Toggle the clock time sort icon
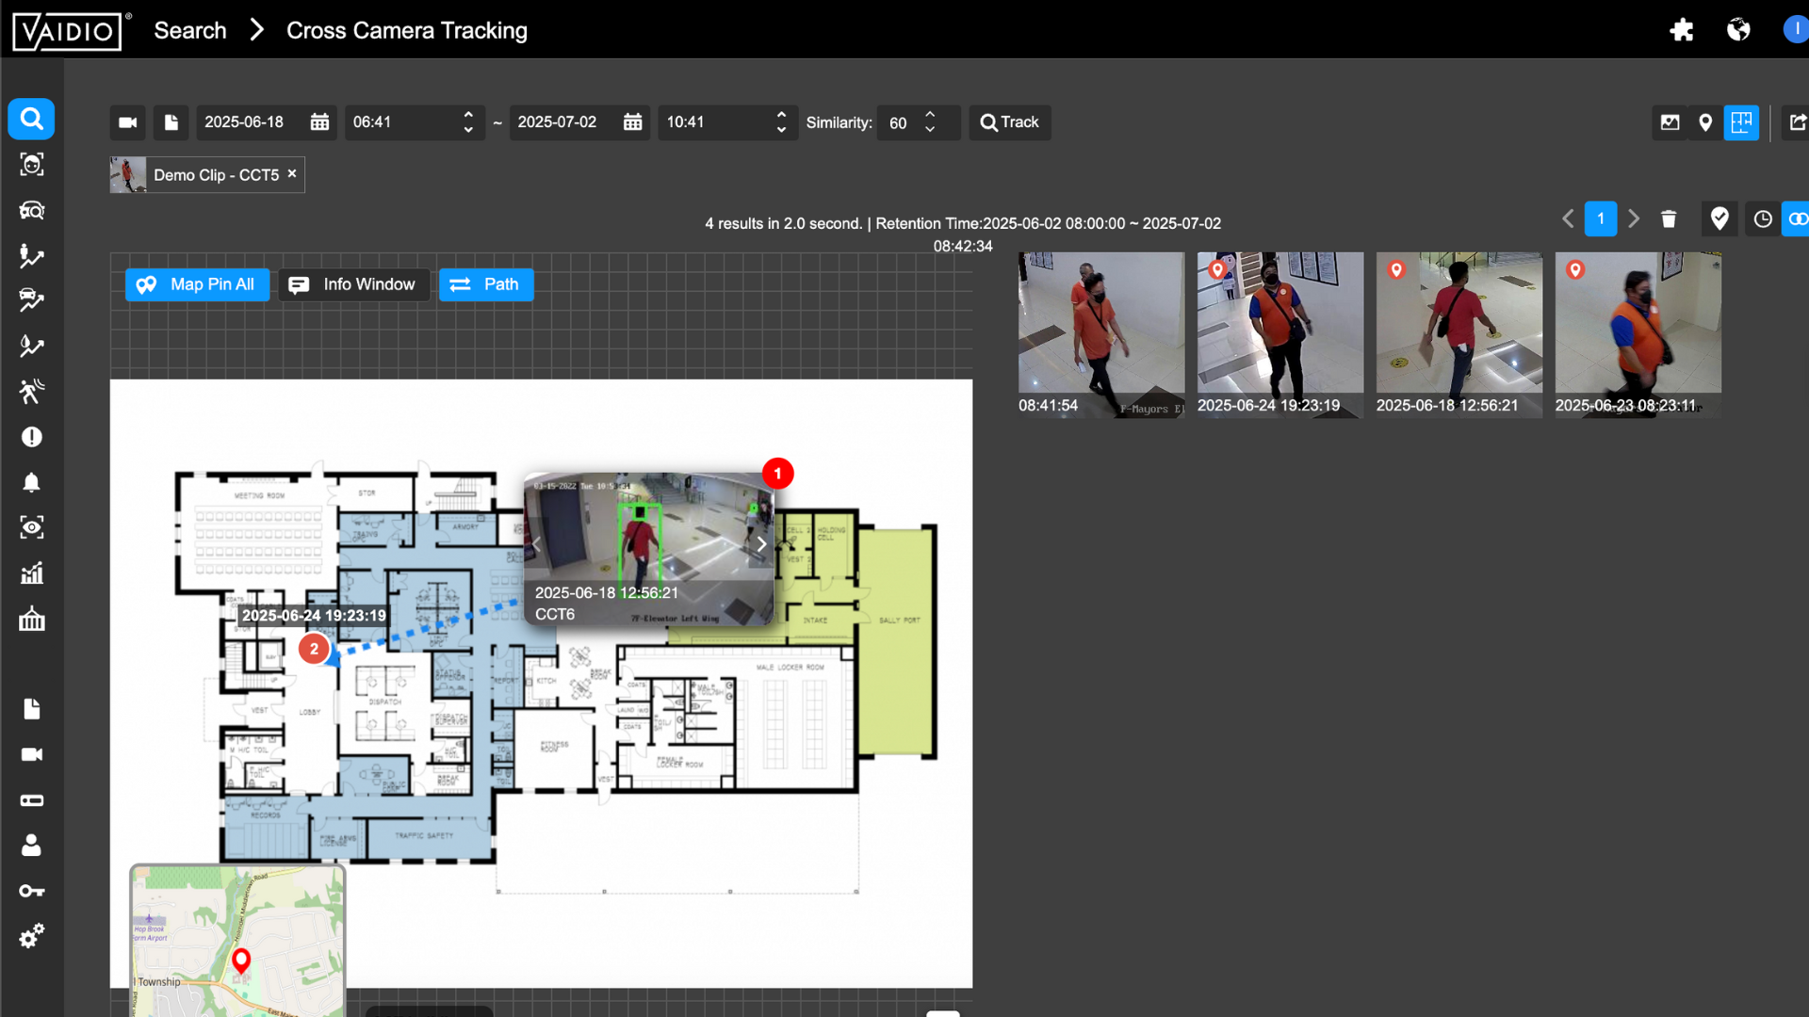The image size is (1809, 1017). click(1763, 219)
